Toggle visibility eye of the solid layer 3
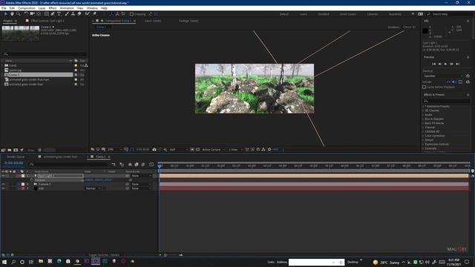475x267 pixels. tap(3, 188)
